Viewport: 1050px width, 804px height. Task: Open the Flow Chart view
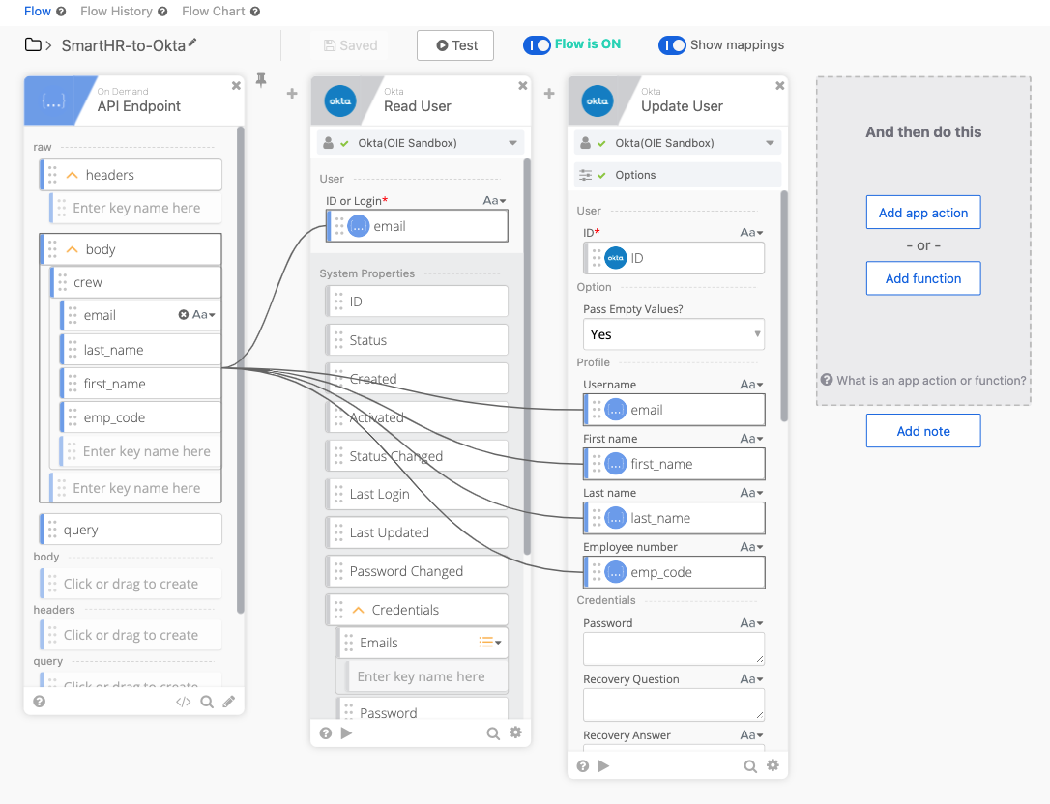click(215, 12)
